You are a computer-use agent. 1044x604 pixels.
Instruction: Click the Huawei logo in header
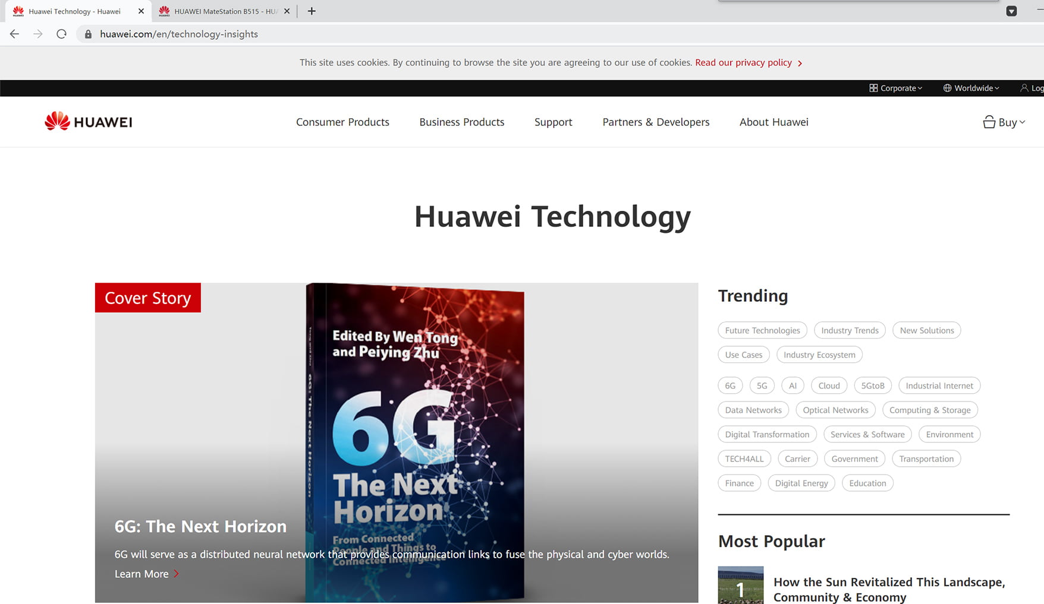pyautogui.click(x=89, y=121)
